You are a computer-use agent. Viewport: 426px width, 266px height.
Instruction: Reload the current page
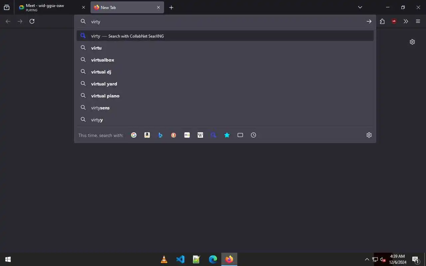32,21
